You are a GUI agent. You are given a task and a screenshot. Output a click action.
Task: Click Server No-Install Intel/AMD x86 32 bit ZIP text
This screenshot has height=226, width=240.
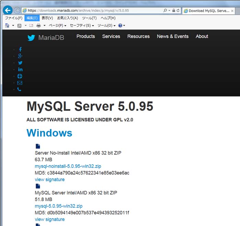click(x=78, y=153)
